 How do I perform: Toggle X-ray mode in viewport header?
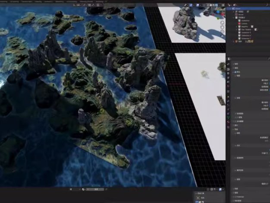click(204, 5)
